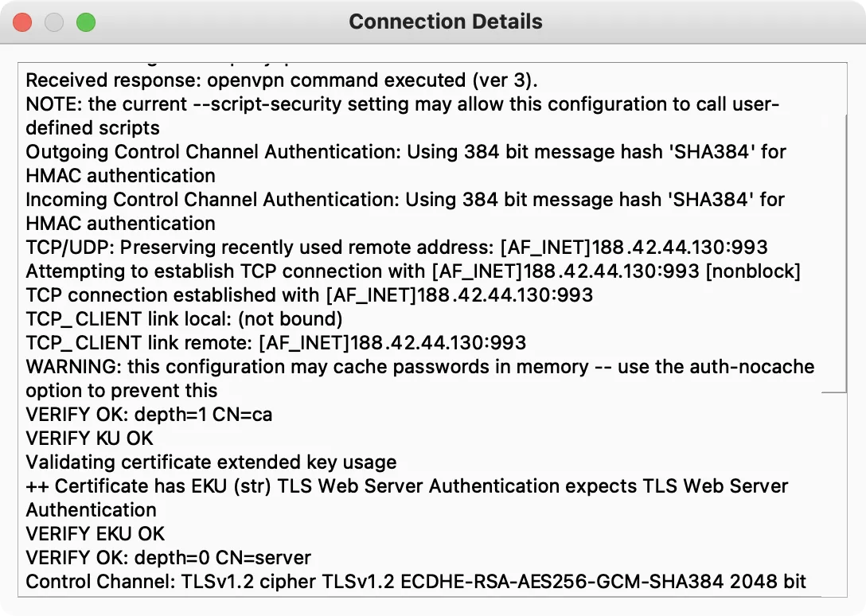
Task: Click the red close button
Action: (x=22, y=21)
